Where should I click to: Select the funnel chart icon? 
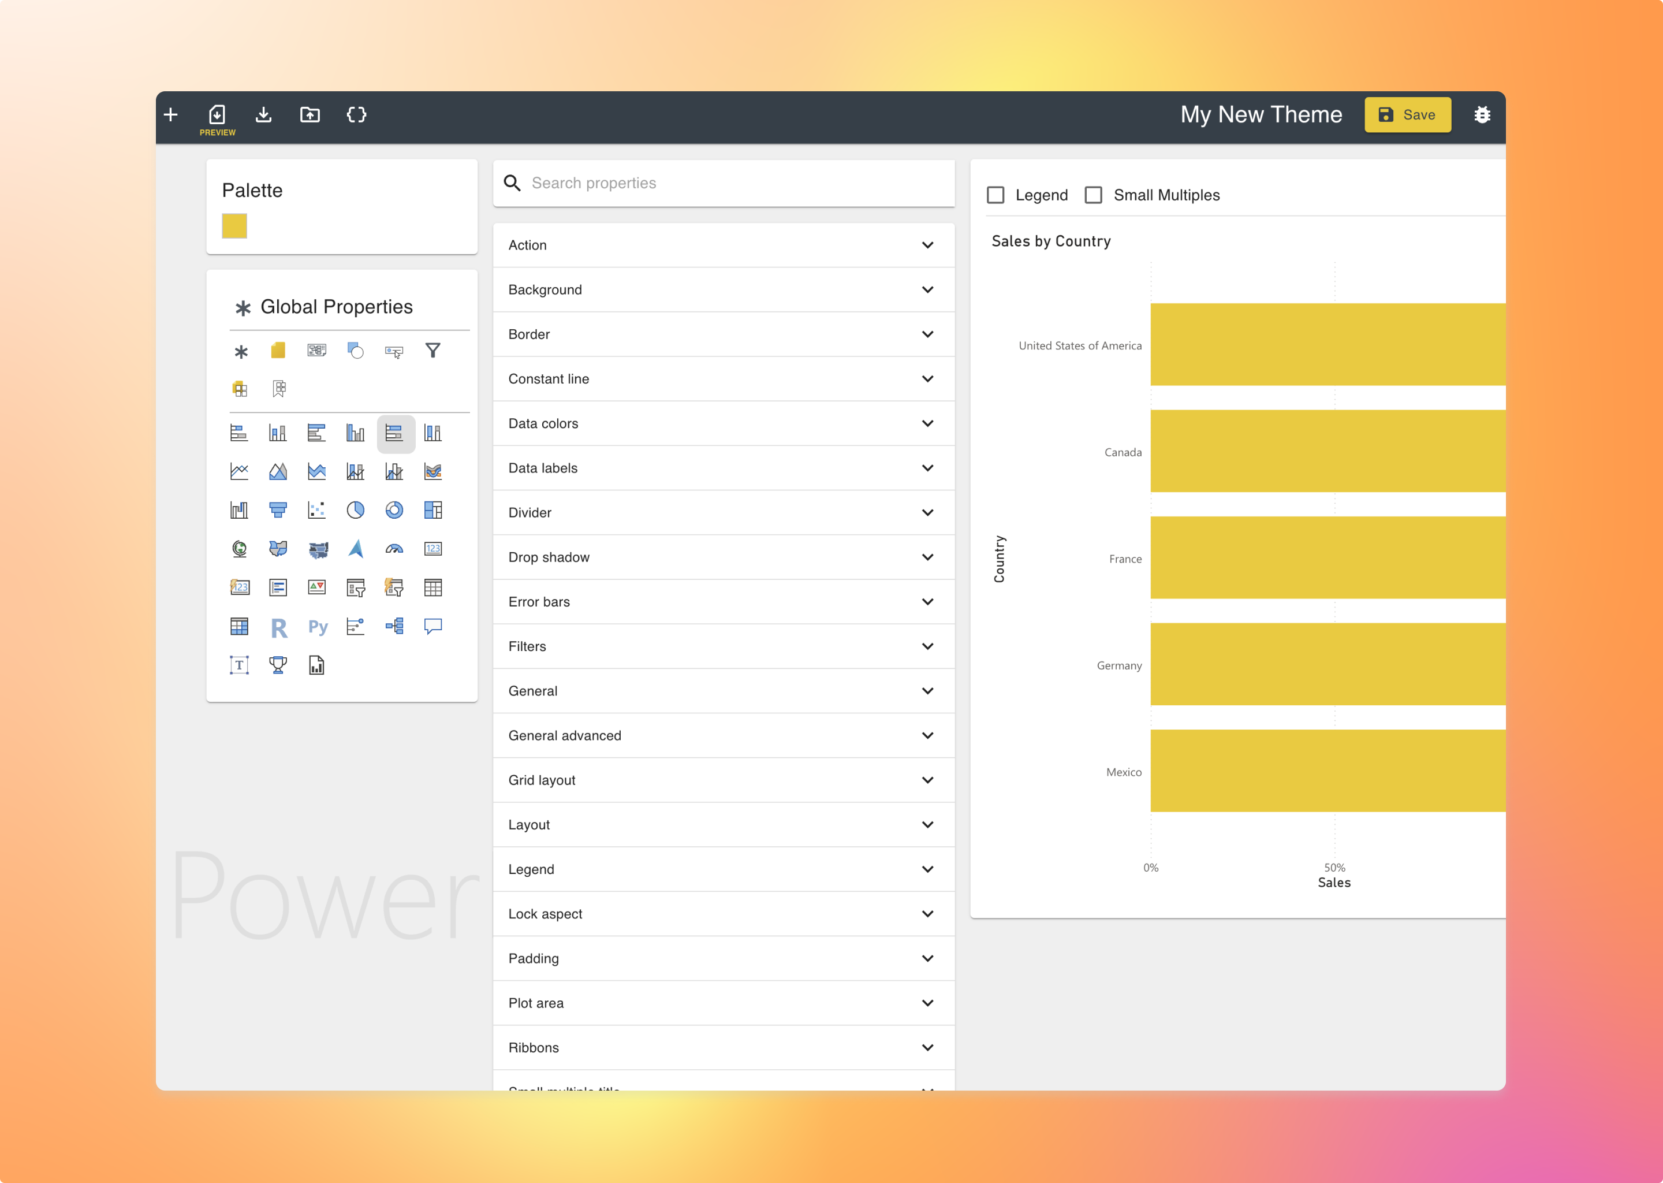click(277, 510)
